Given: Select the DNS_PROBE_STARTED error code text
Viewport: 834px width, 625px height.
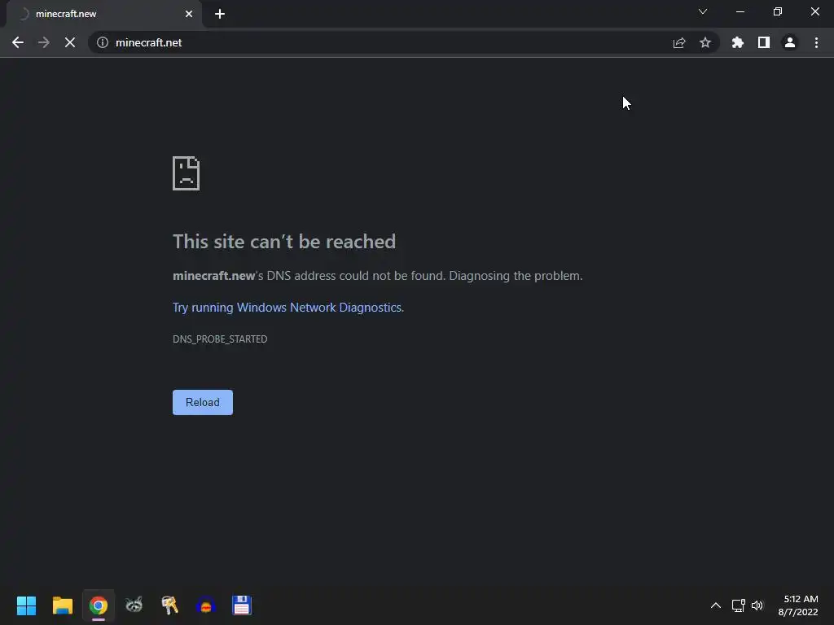Looking at the screenshot, I should click(220, 339).
